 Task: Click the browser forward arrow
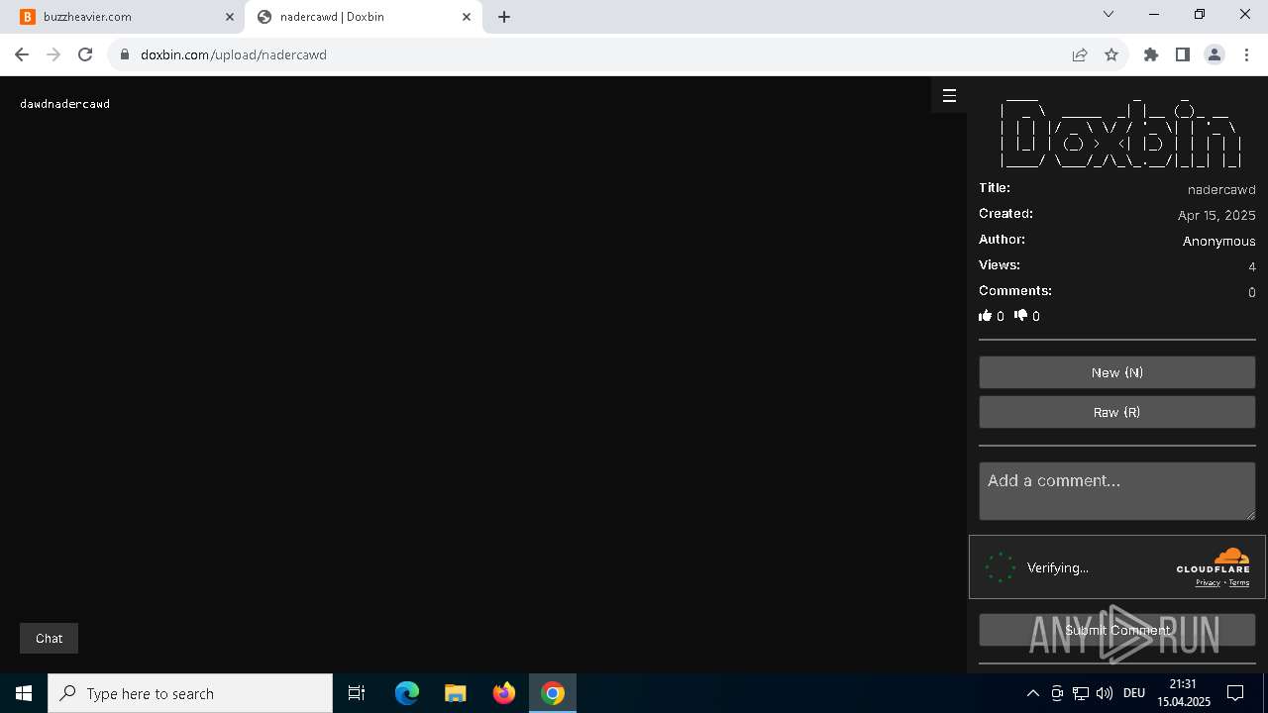(53, 54)
